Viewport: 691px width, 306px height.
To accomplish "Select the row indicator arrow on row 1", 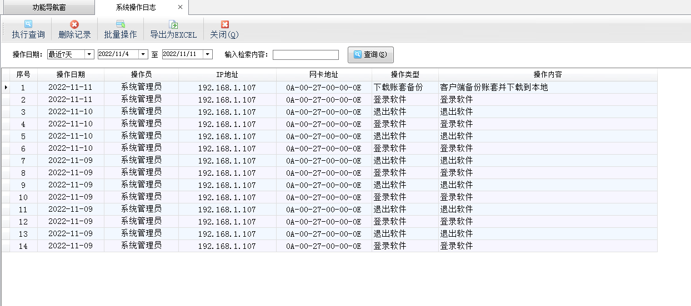I will [x=6, y=88].
